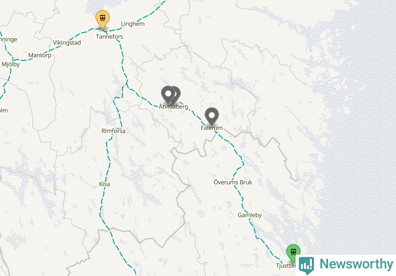
Task: Click the cut-off nninge label at left edge
Action: pos(8,40)
